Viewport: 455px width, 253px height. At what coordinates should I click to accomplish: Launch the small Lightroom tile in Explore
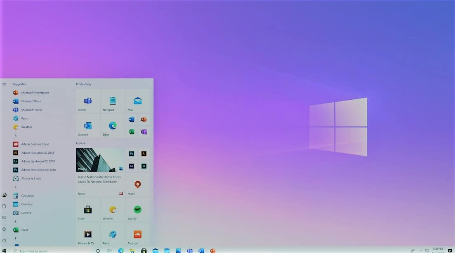click(x=144, y=166)
